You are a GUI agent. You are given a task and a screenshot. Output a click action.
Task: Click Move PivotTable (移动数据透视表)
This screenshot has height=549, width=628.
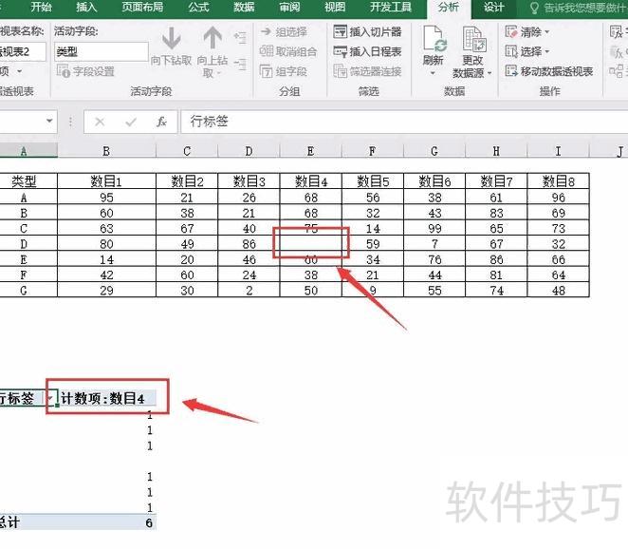pyautogui.click(x=549, y=71)
